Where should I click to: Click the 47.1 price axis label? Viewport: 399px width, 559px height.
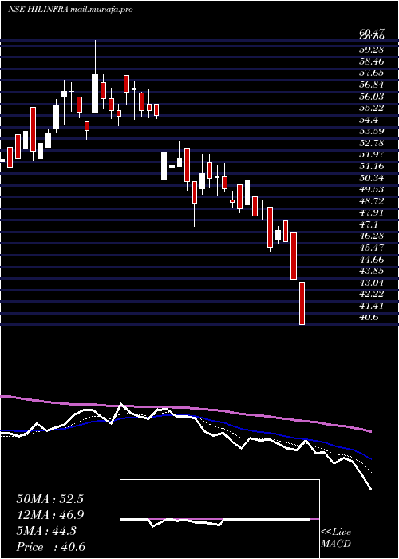pos(369,224)
